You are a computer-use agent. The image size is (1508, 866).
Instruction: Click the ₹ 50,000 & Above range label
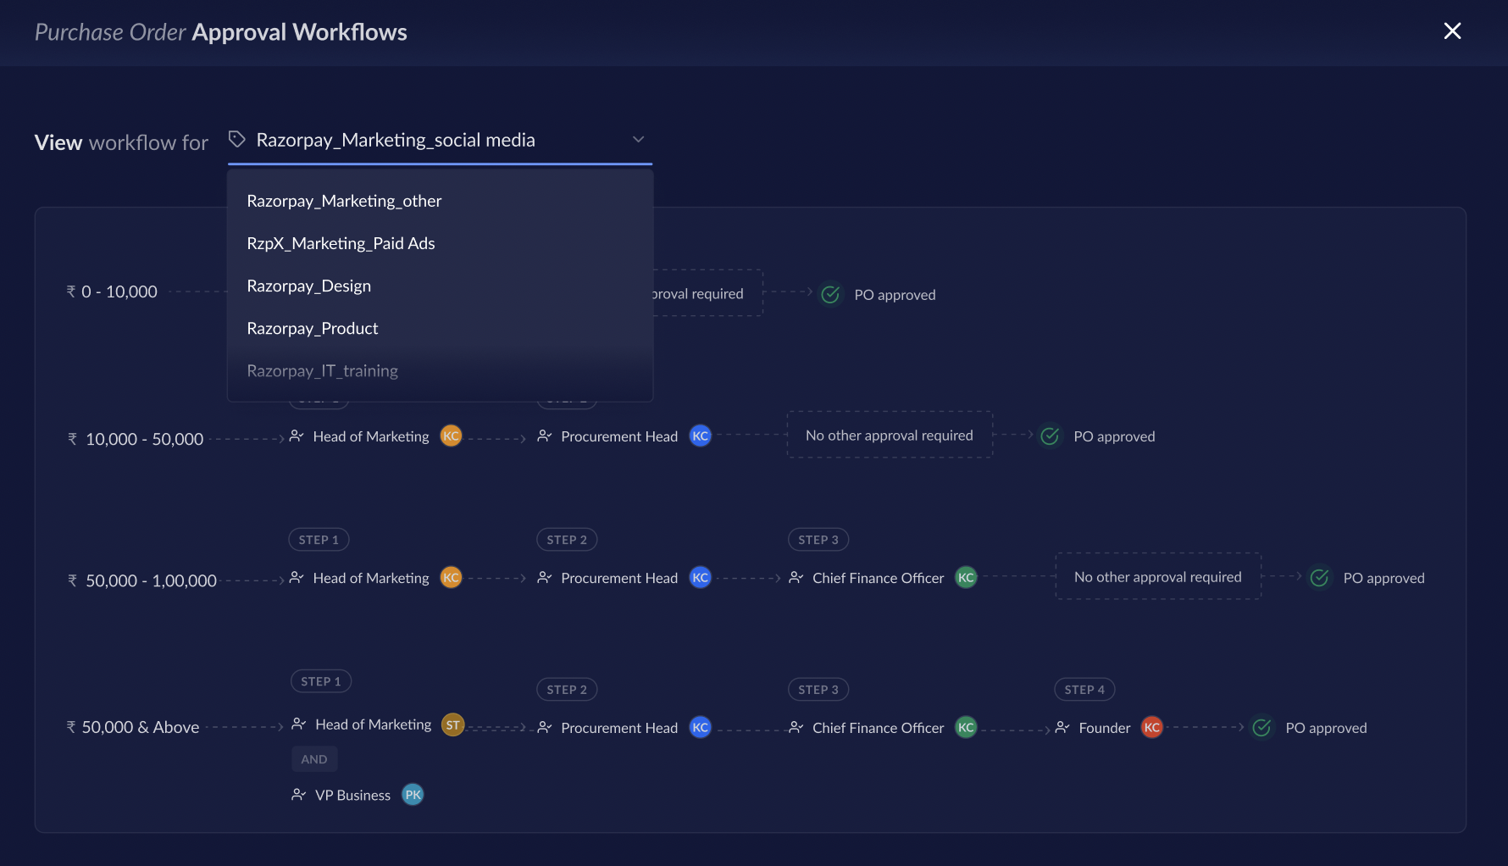pos(133,727)
